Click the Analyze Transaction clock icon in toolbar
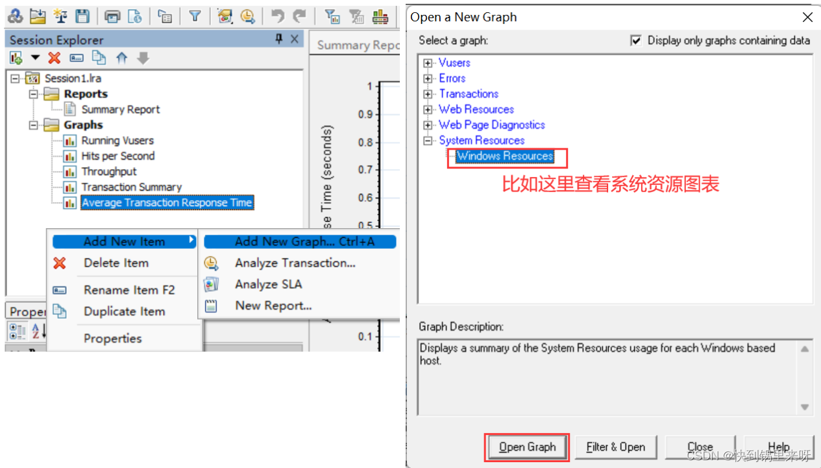Image resolution: width=821 pixels, height=468 pixels. (247, 16)
